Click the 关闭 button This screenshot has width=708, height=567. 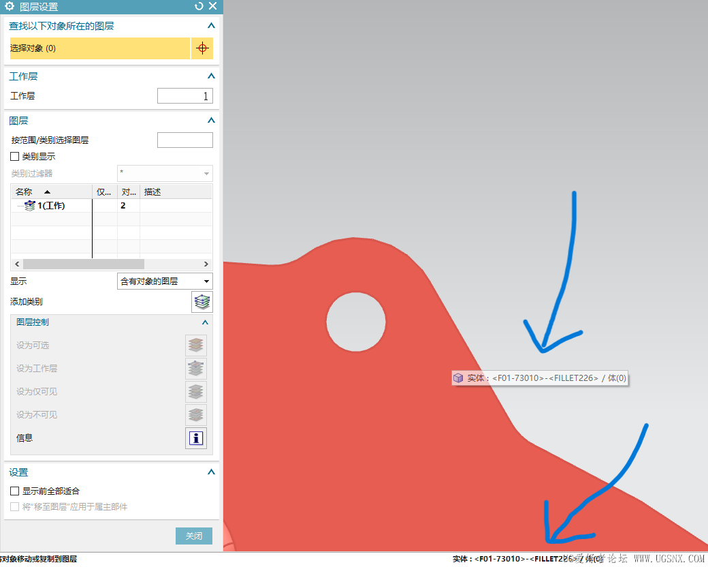click(x=194, y=536)
